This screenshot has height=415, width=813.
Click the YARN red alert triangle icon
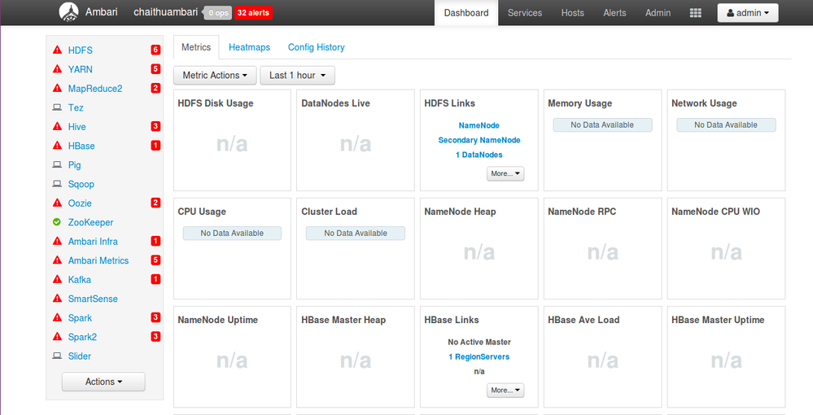(58, 69)
